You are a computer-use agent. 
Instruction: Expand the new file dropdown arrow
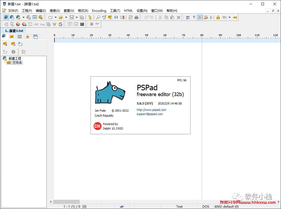tap(56, 17)
